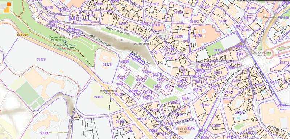Select parcel block 60393
The width and height of the screenshot is (290, 139).
tap(246, 30)
